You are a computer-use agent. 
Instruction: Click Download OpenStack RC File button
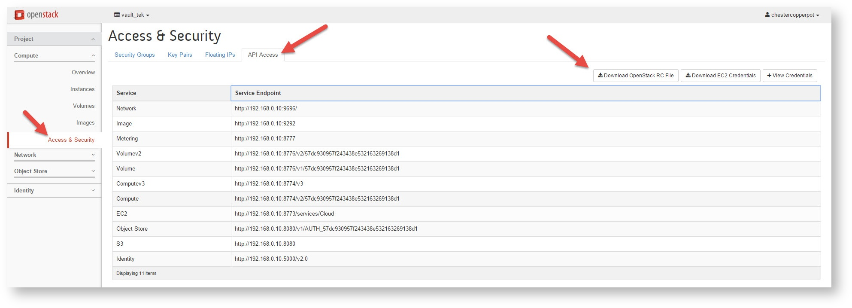(636, 76)
